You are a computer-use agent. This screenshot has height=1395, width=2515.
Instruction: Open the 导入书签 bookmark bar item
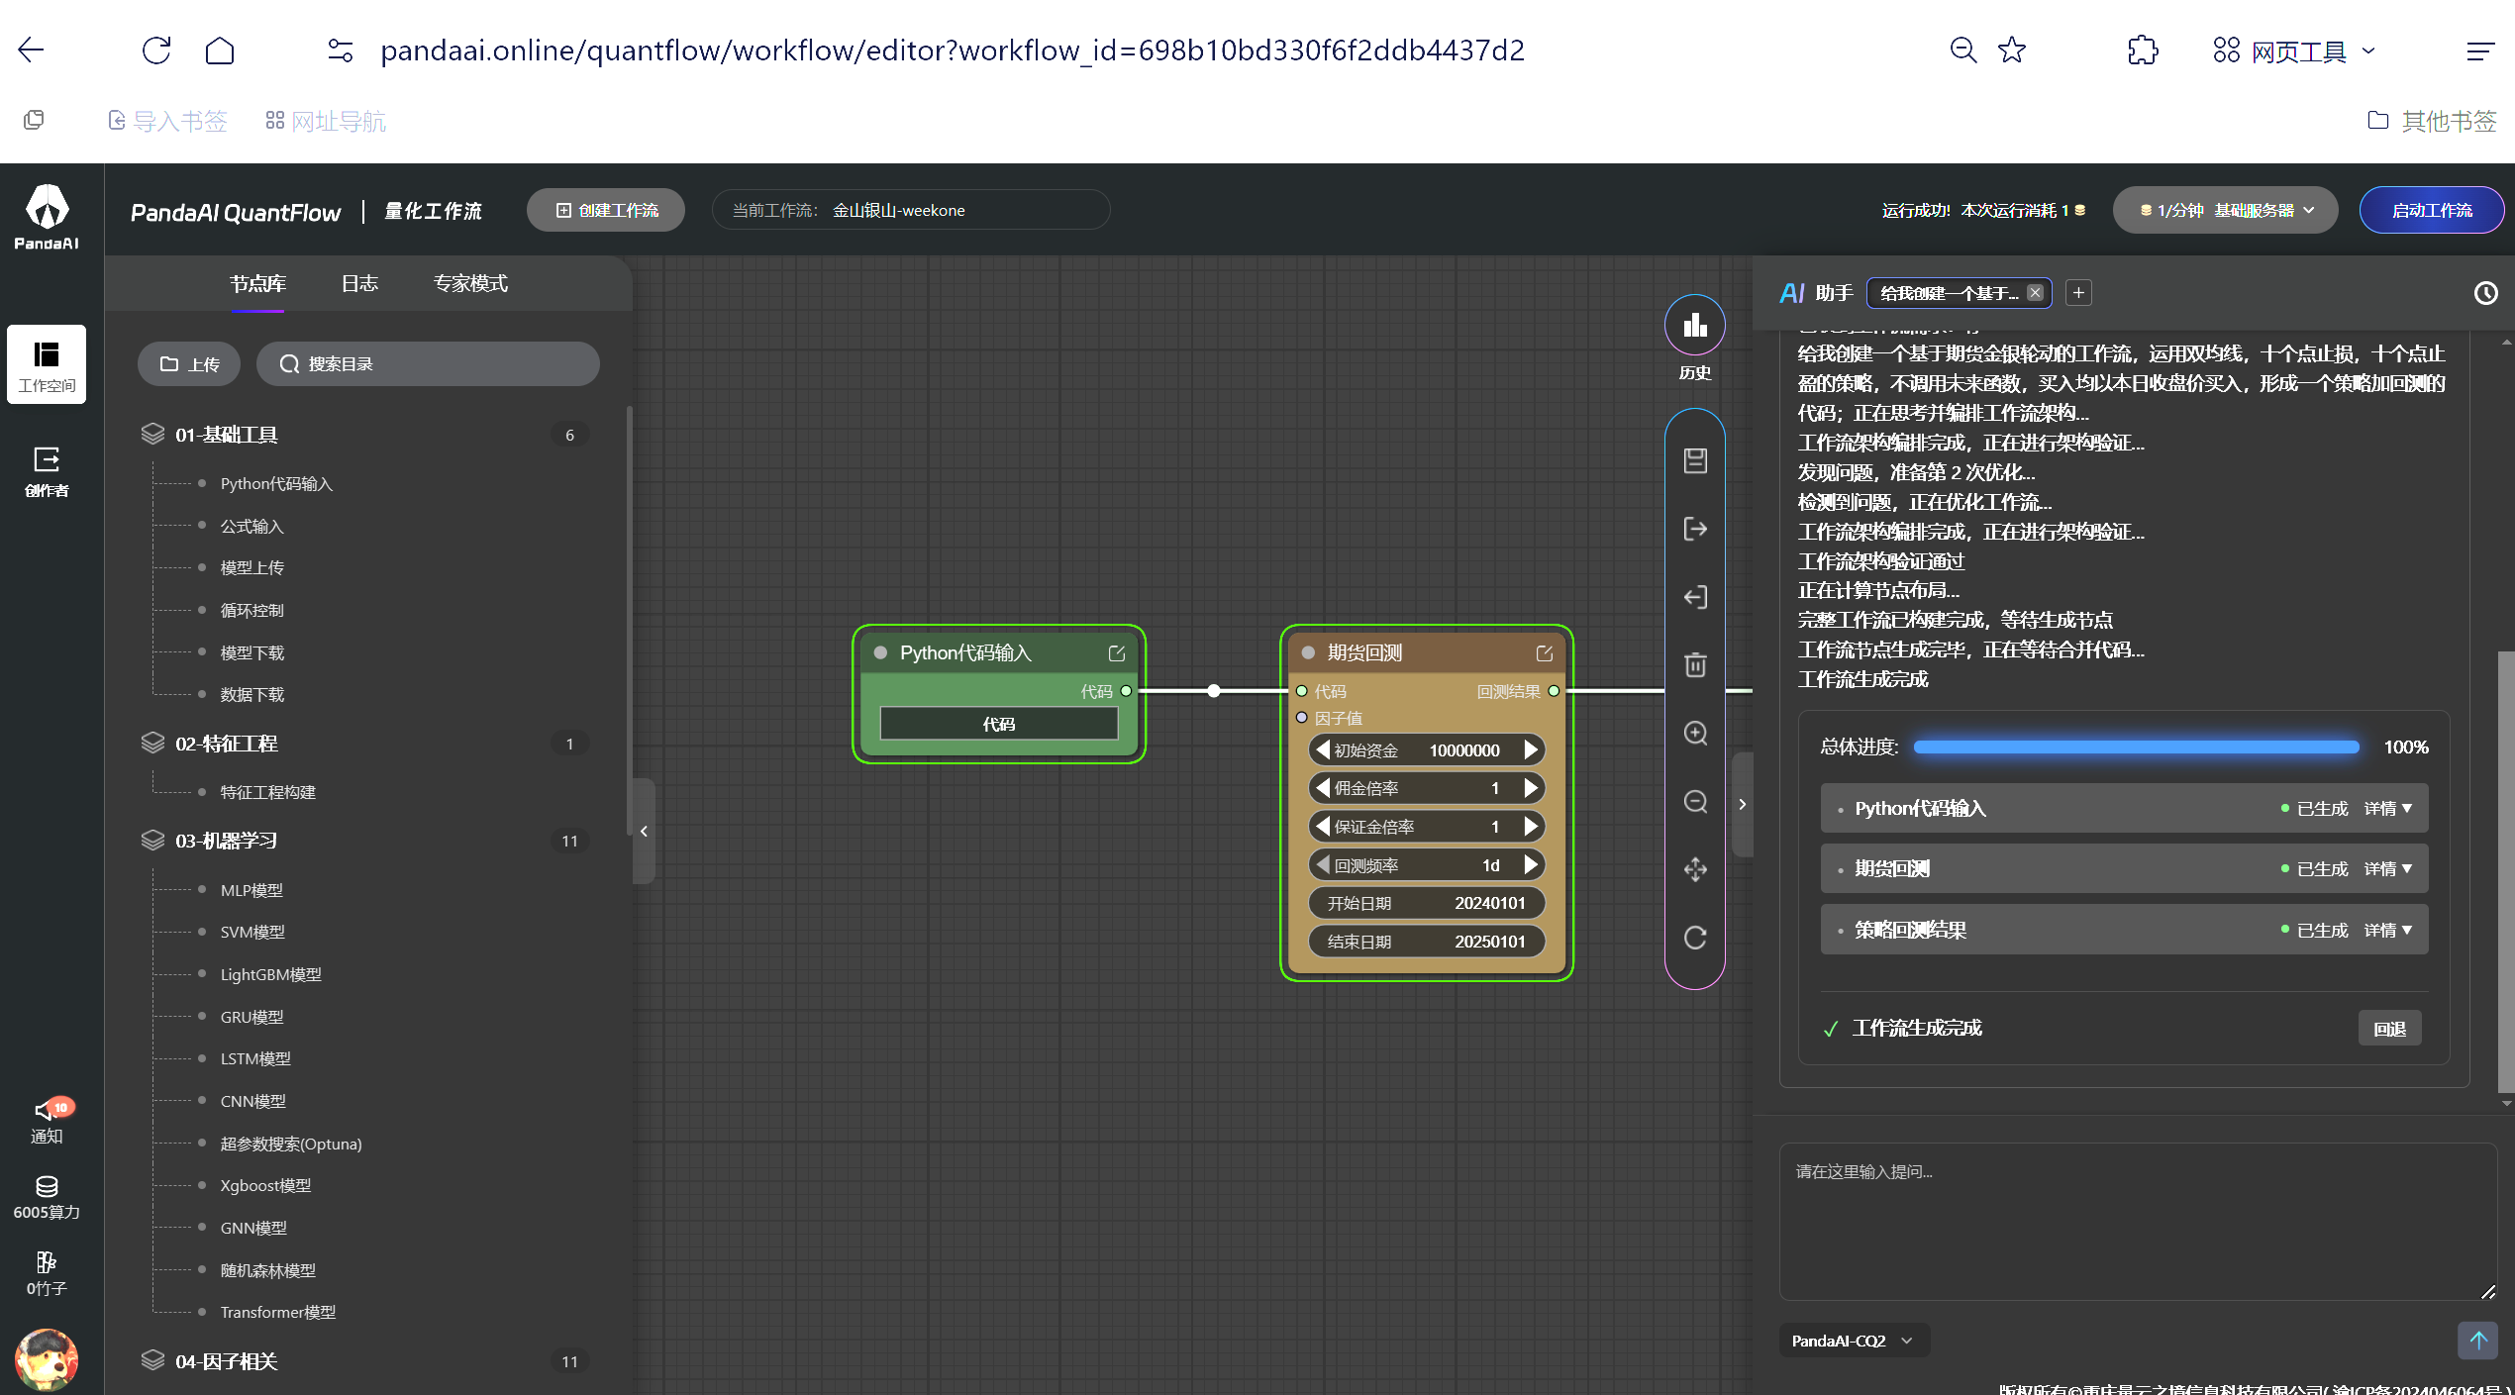pos(167,121)
